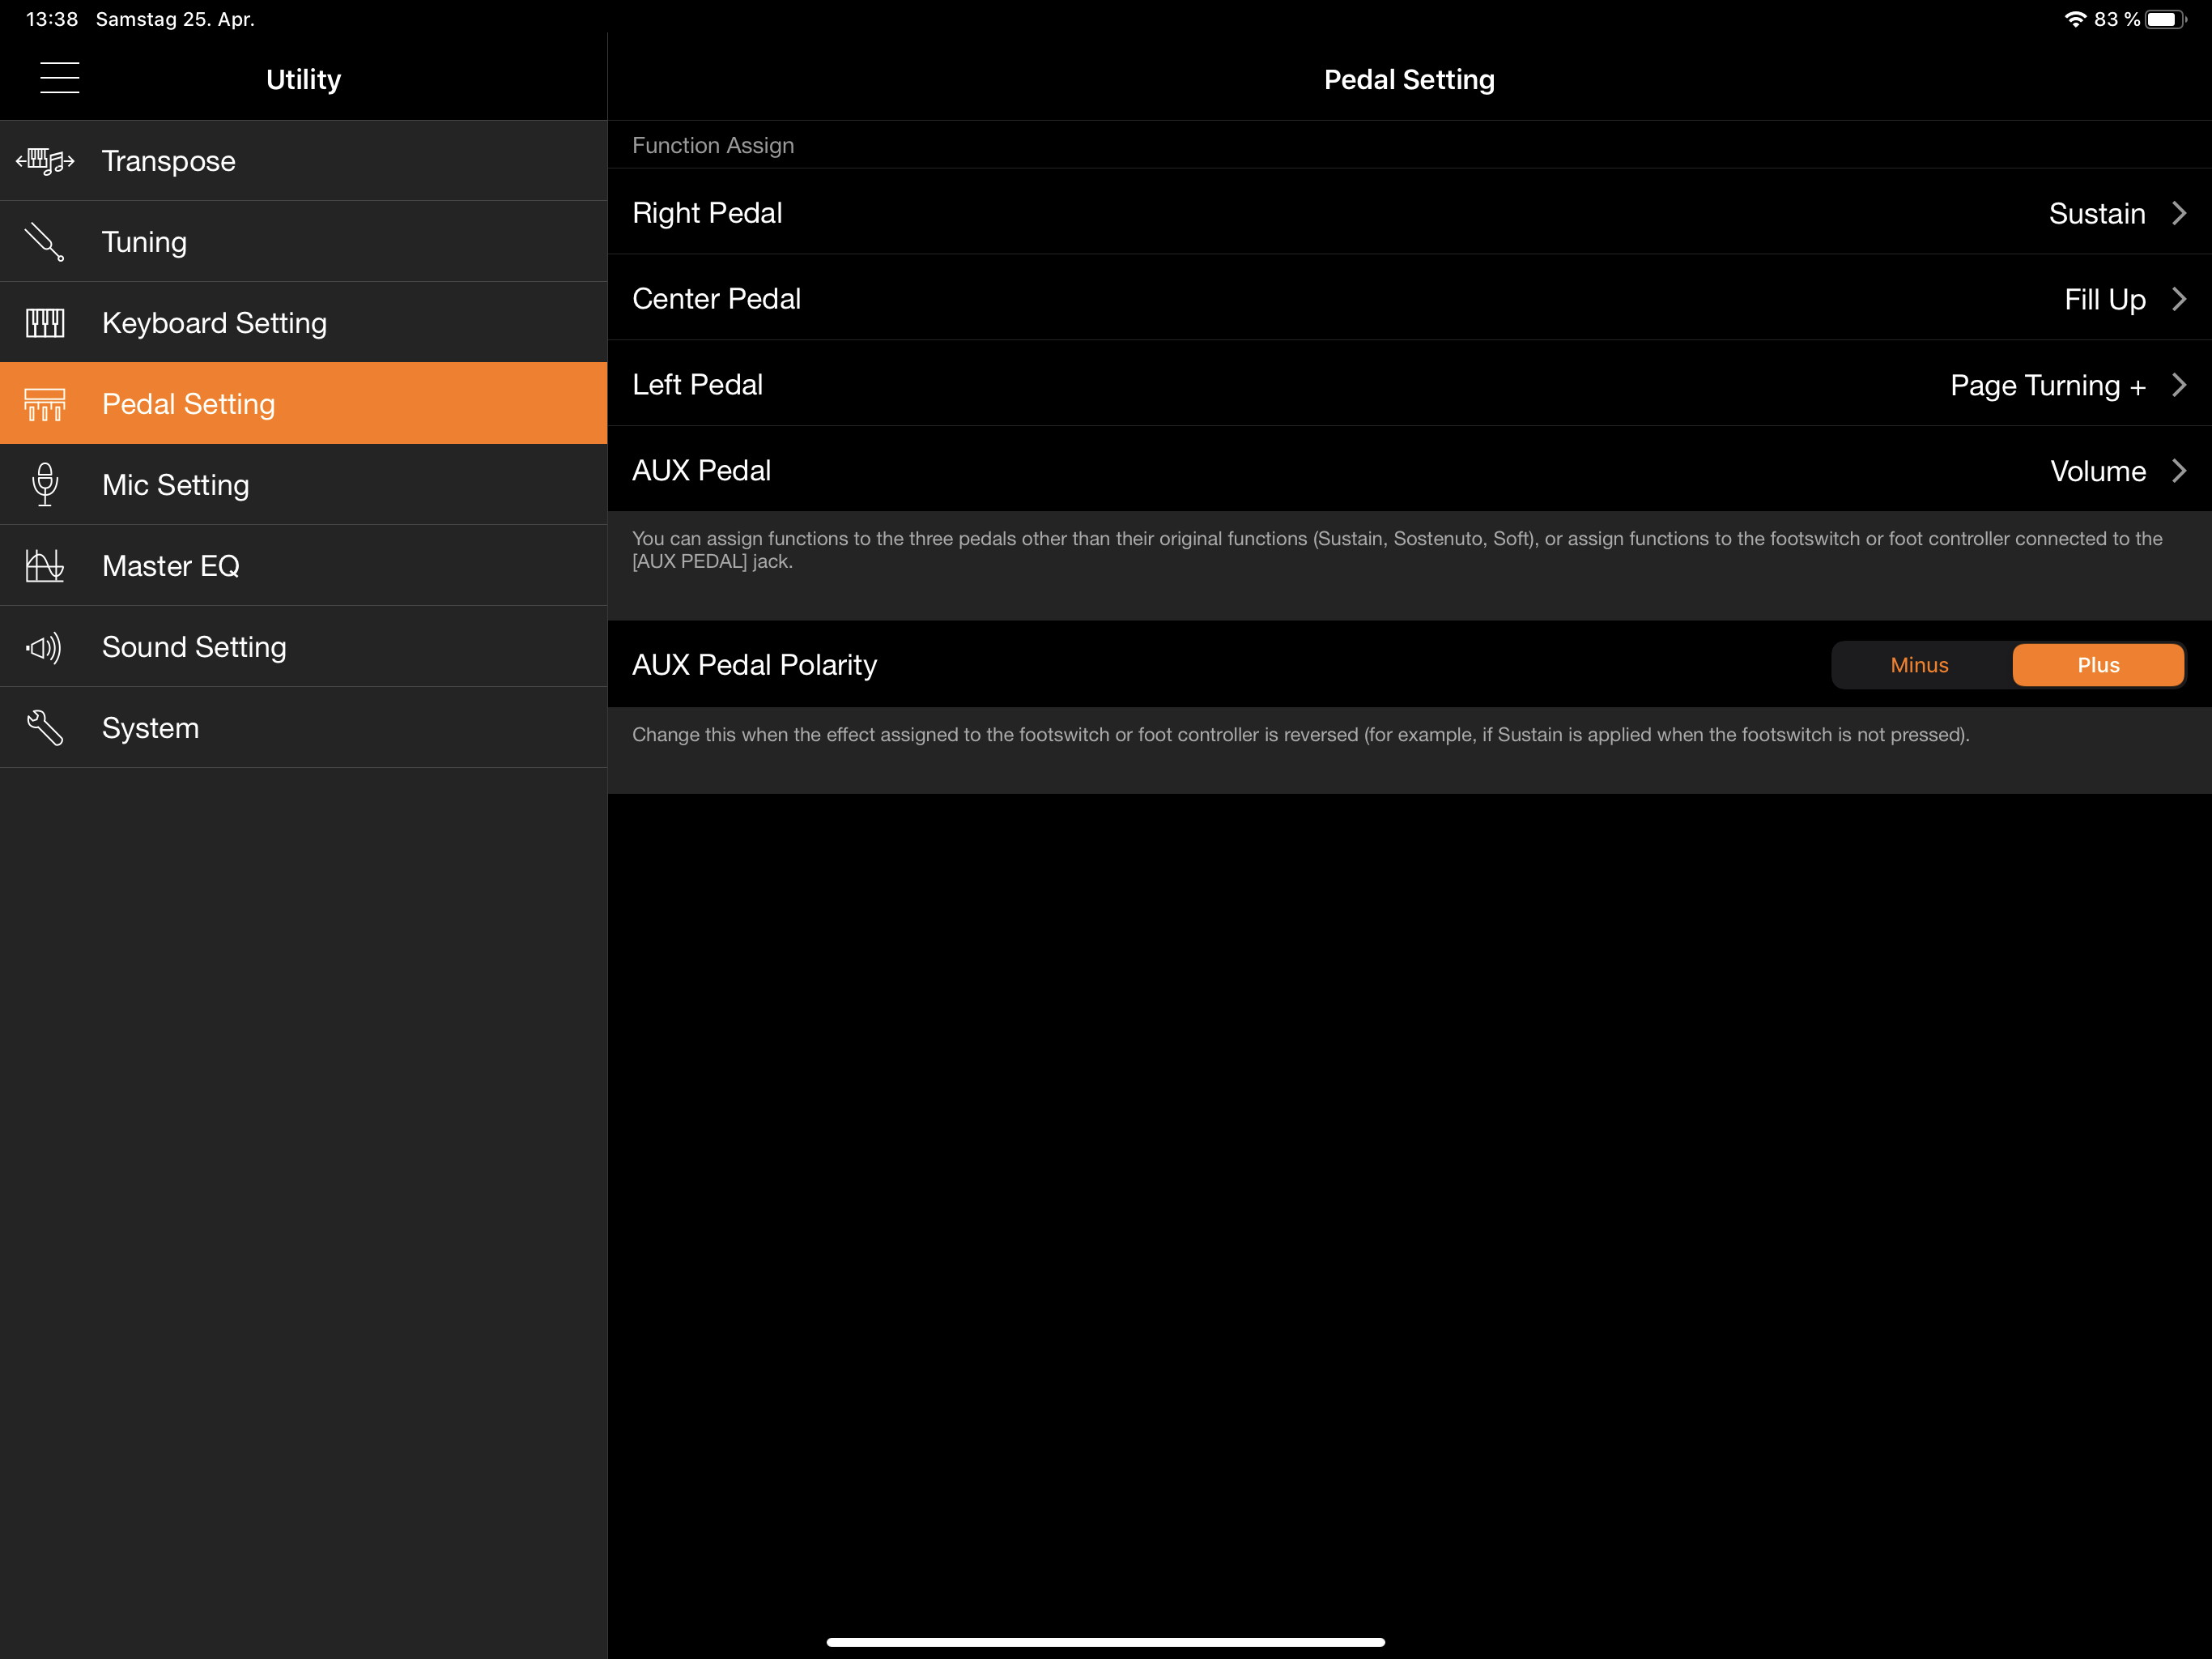Click the Transpose keyboard-arrows icon
2212x1659 pixels.
pos(45,161)
